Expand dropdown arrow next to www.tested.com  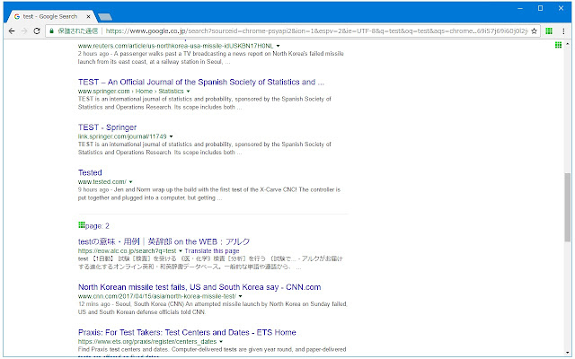tap(130, 182)
